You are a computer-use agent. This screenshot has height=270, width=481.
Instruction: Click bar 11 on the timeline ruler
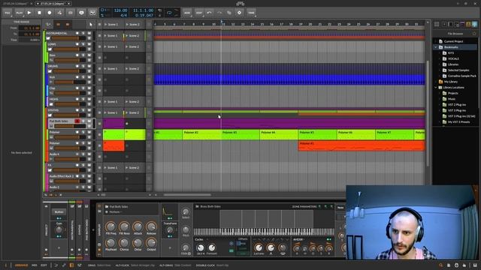coord(223,24)
